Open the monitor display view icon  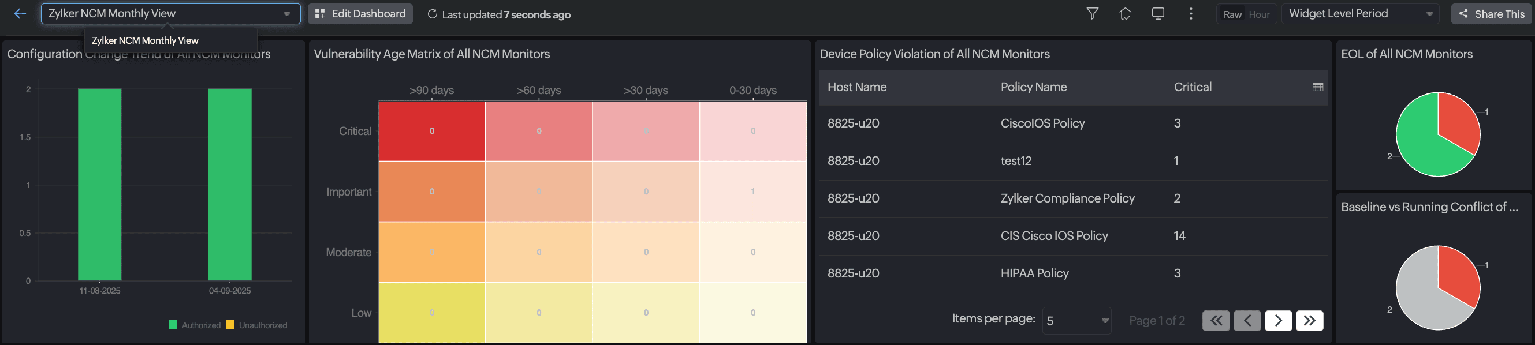[x=1158, y=14]
